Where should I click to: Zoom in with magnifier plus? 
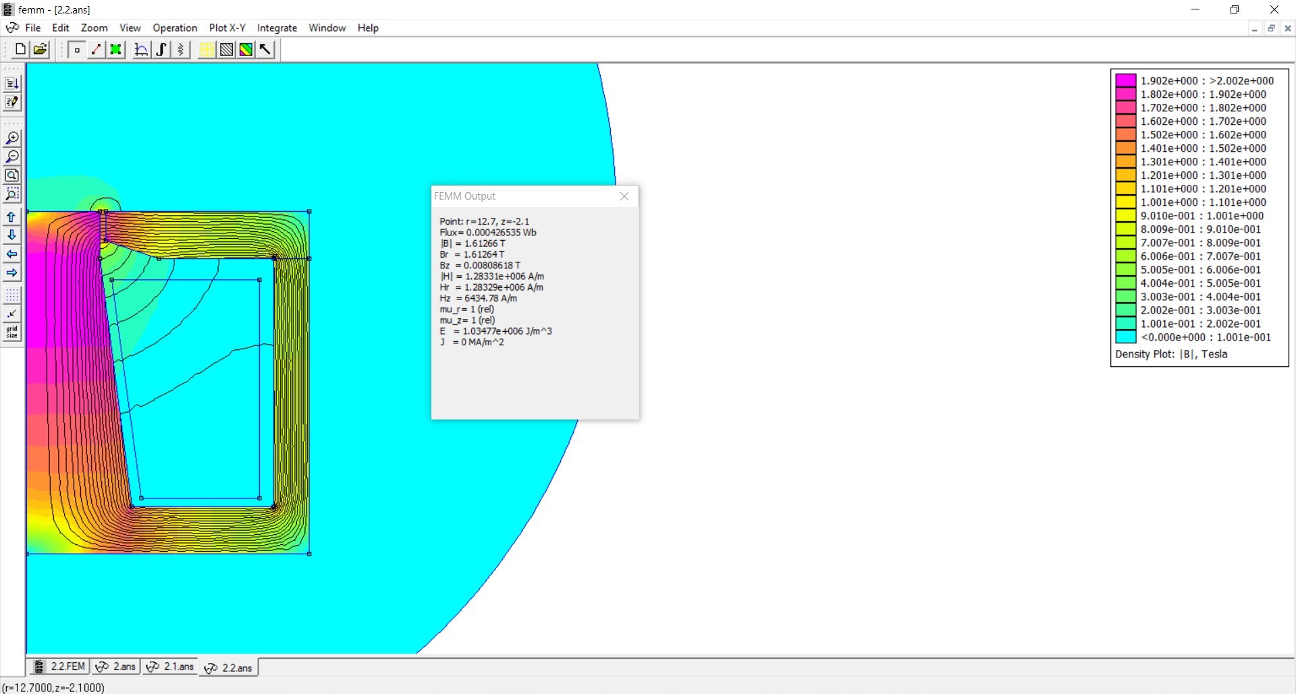pyautogui.click(x=12, y=138)
